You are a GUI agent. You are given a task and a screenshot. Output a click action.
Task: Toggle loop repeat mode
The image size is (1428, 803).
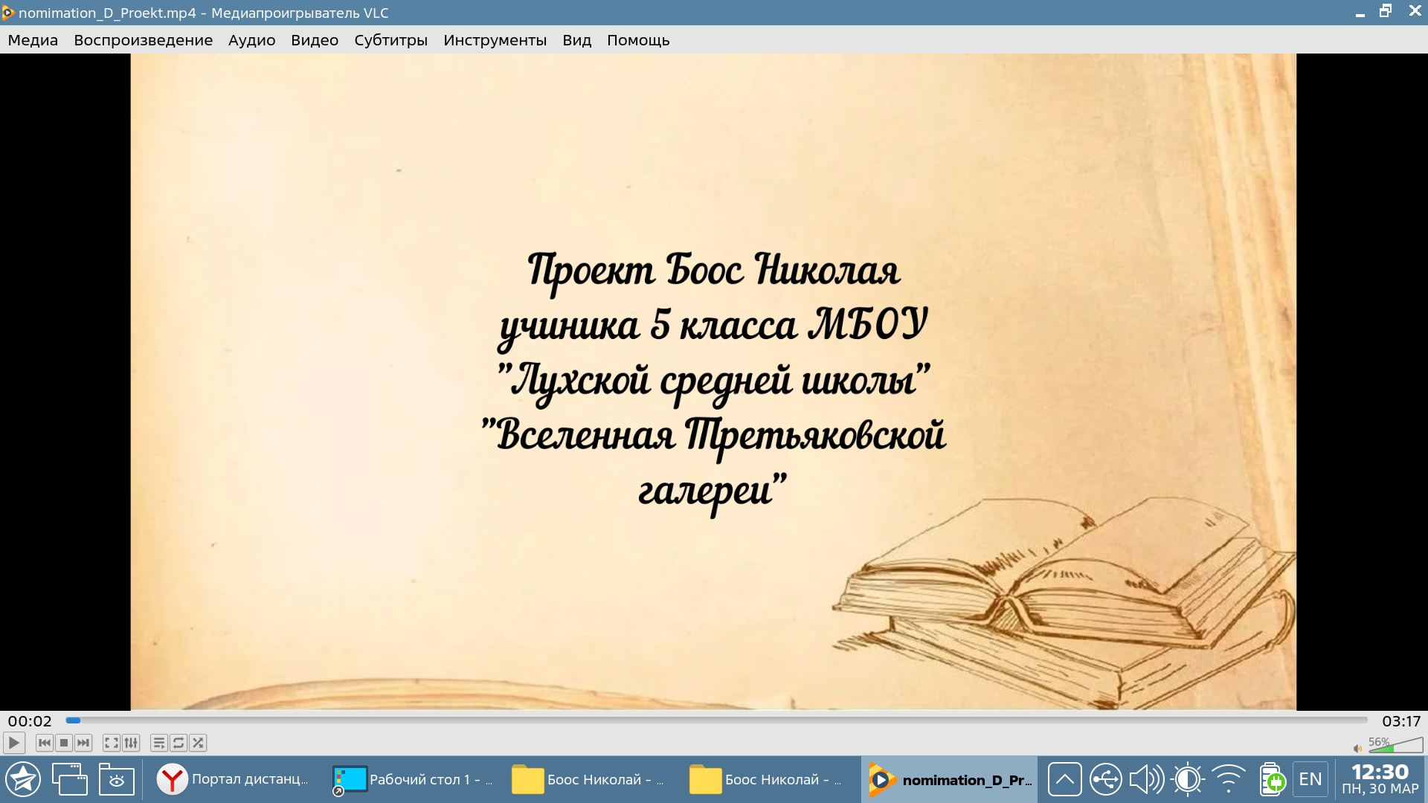pos(178,743)
